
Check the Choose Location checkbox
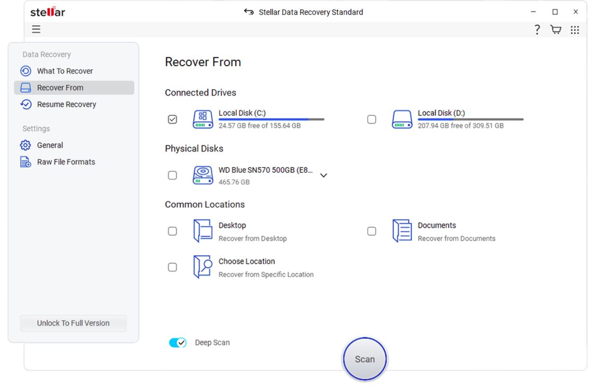(x=172, y=267)
